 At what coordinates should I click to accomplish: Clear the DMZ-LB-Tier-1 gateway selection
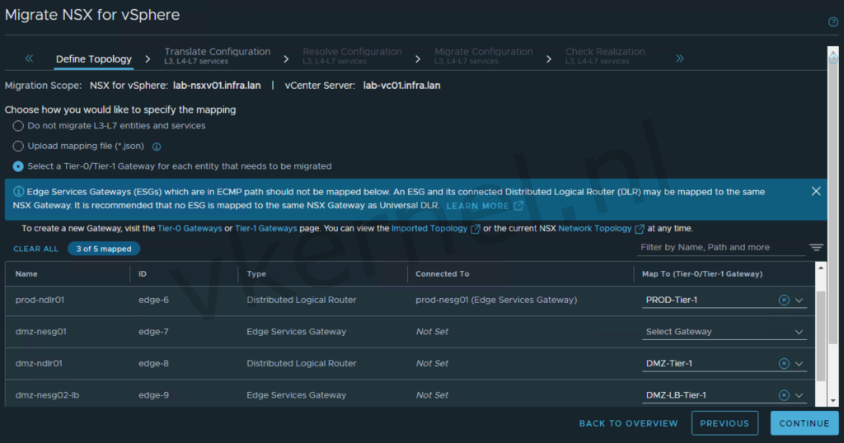pyautogui.click(x=784, y=395)
